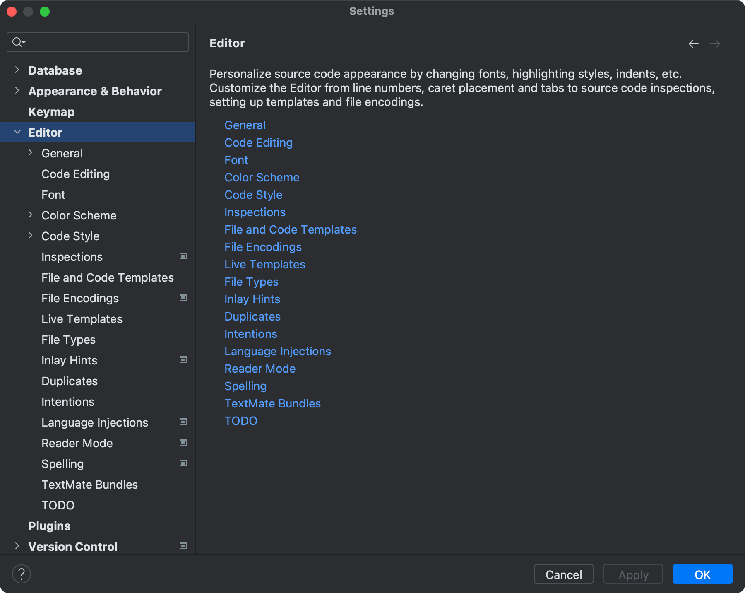The height and width of the screenshot is (593, 745).
Task: Click inside the settings search field
Action: click(x=97, y=42)
